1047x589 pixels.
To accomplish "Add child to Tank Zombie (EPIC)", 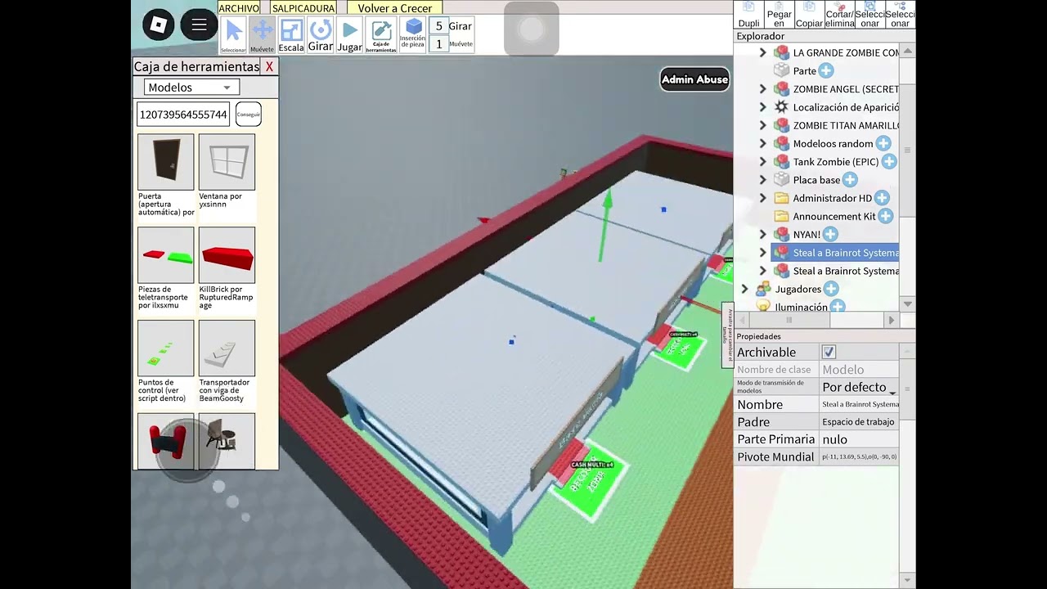I will pos(889,162).
